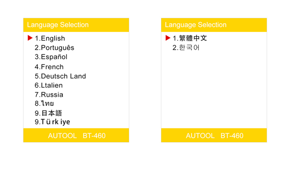Select the 3.Español language option
289x169 pixels.
(51, 57)
